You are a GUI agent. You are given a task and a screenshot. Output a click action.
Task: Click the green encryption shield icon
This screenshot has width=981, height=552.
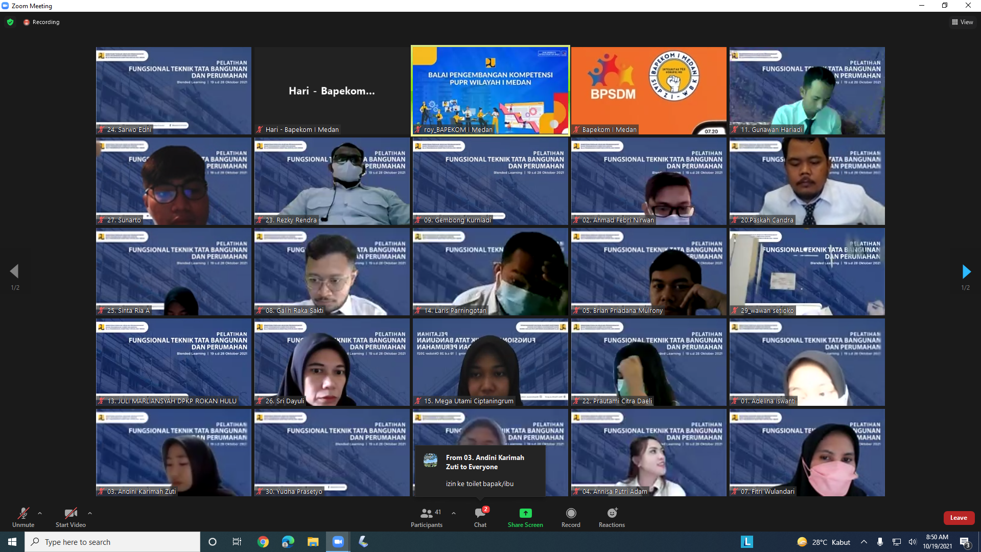click(10, 22)
